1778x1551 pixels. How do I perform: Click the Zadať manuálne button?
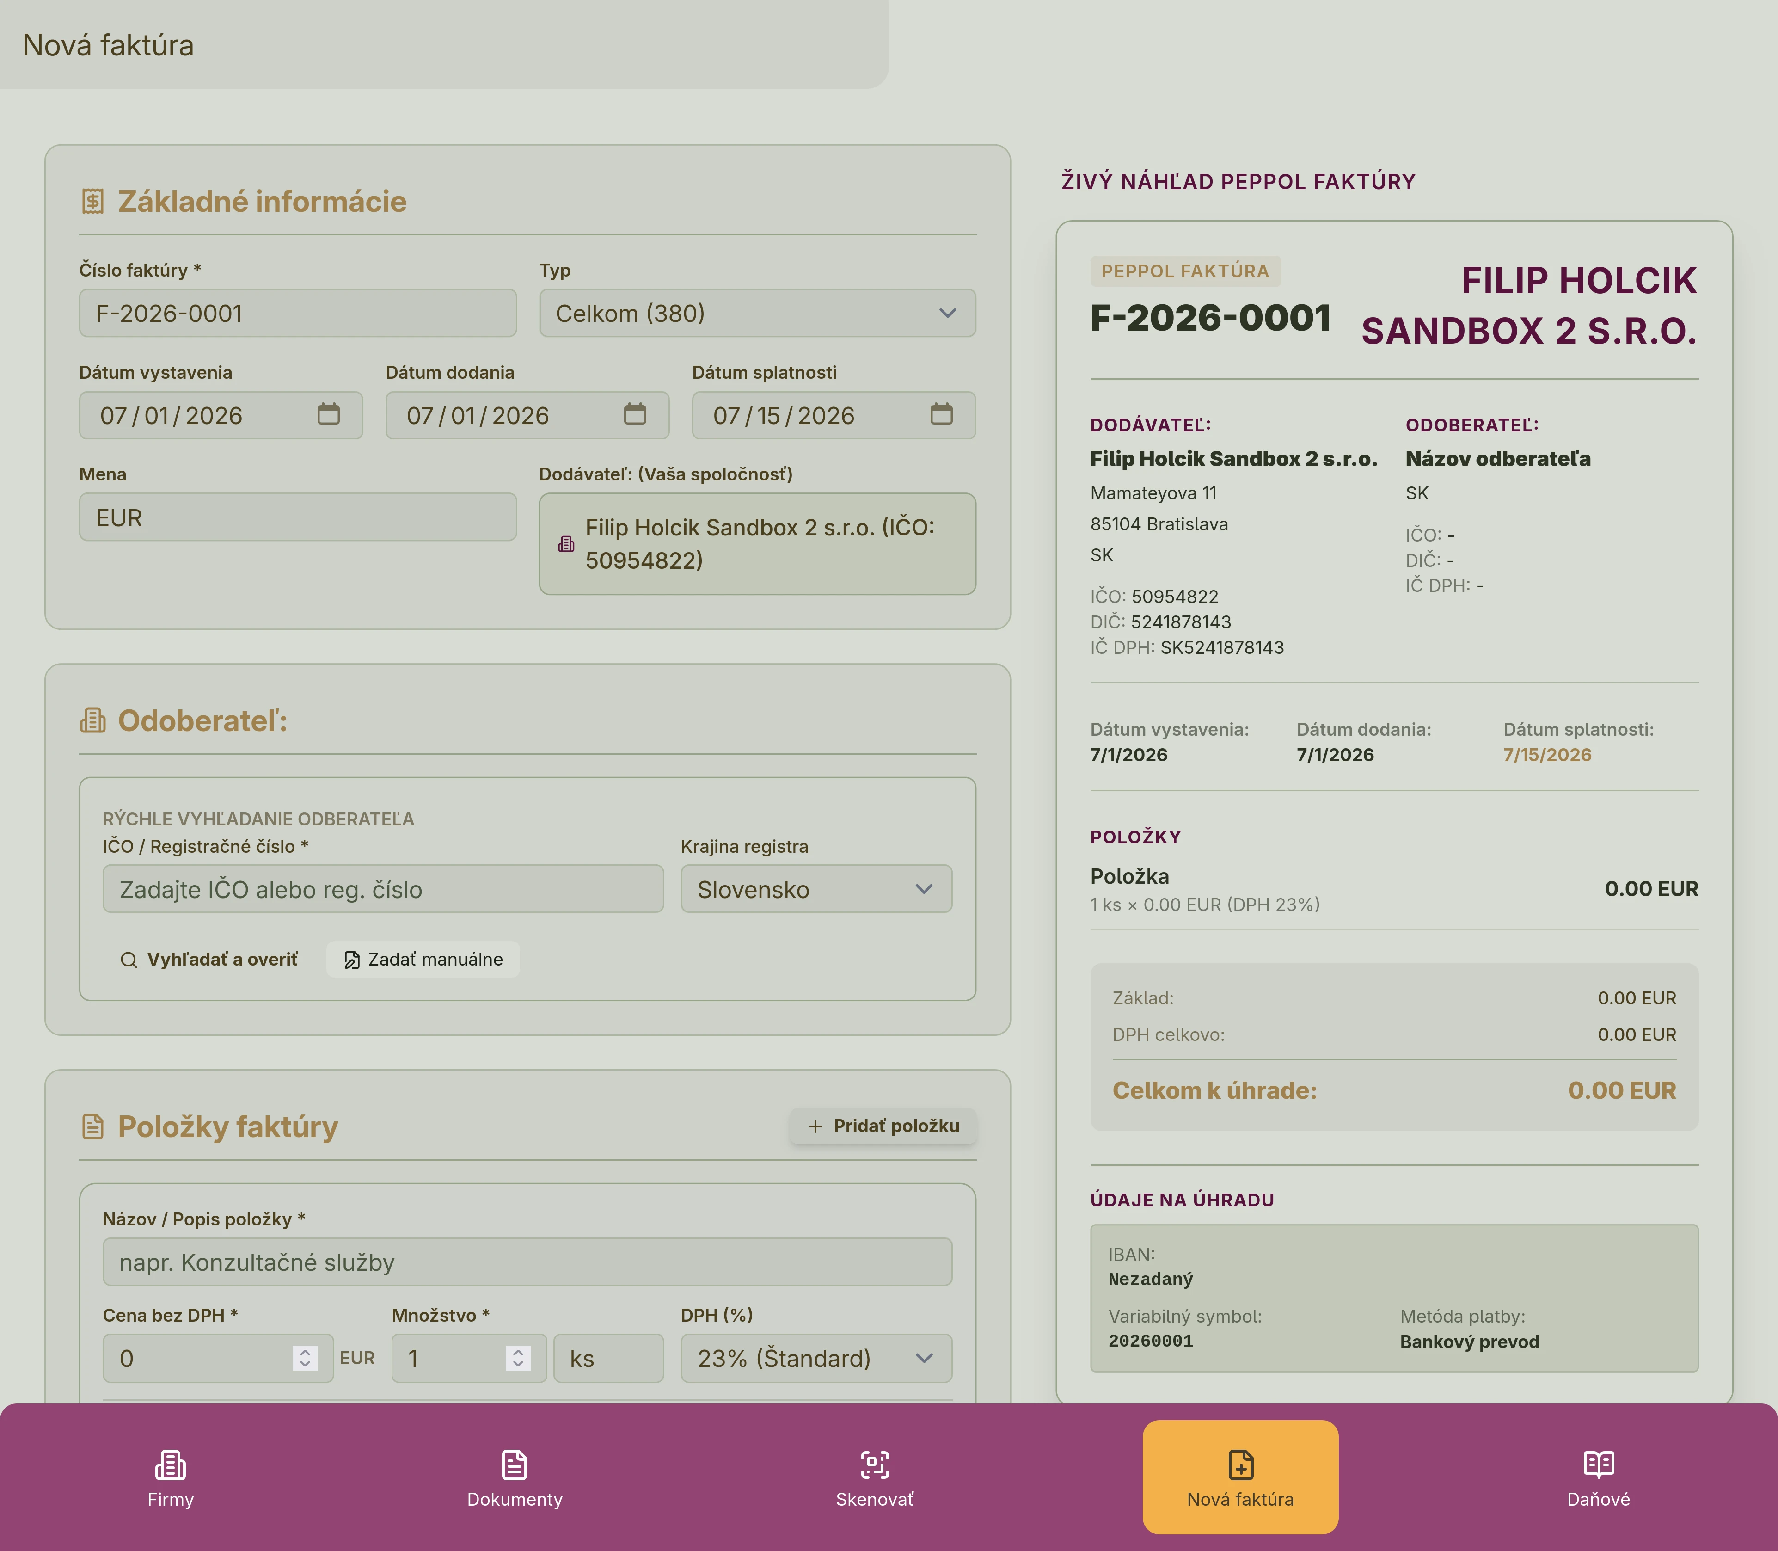[x=423, y=959]
